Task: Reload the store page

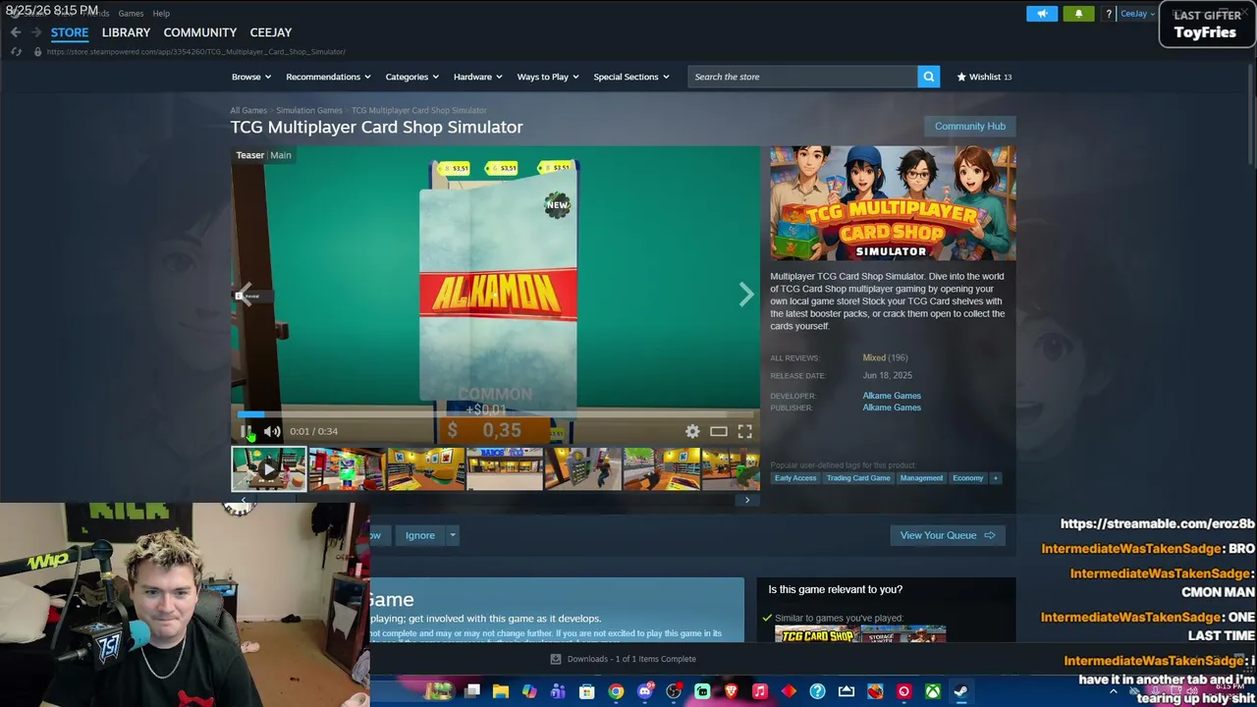Action: click(16, 51)
